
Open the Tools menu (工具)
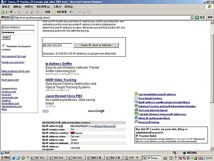point(57,7)
